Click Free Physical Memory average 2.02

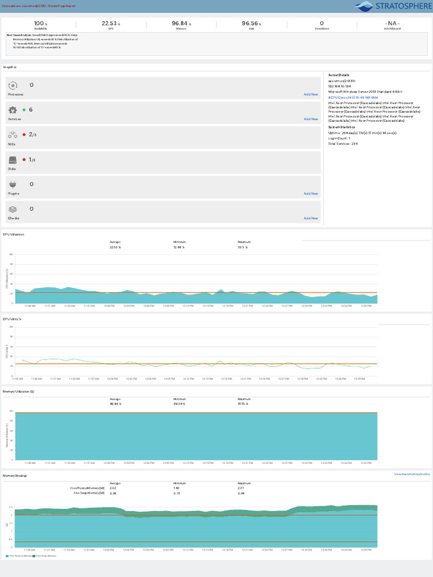pyautogui.click(x=113, y=489)
